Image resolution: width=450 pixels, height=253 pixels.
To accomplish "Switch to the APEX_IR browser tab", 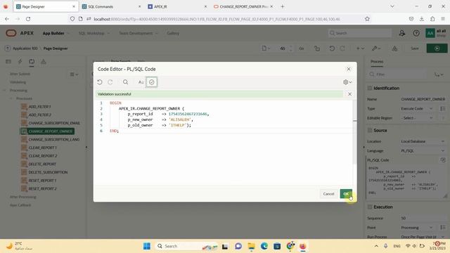I will (x=176, y=6).
